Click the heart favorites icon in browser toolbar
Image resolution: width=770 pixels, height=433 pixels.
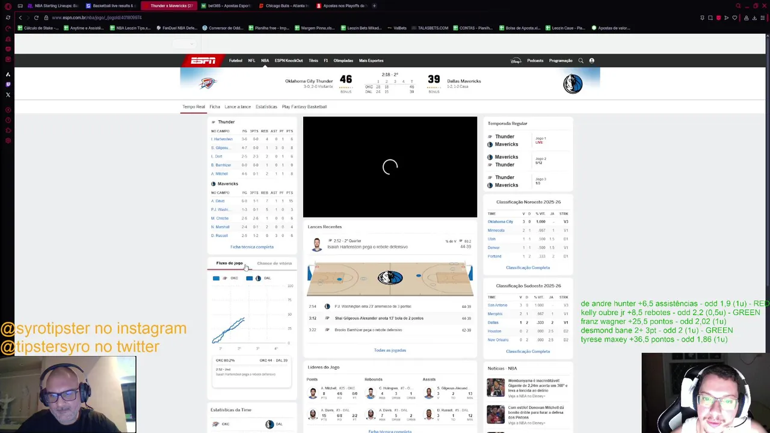735,17
